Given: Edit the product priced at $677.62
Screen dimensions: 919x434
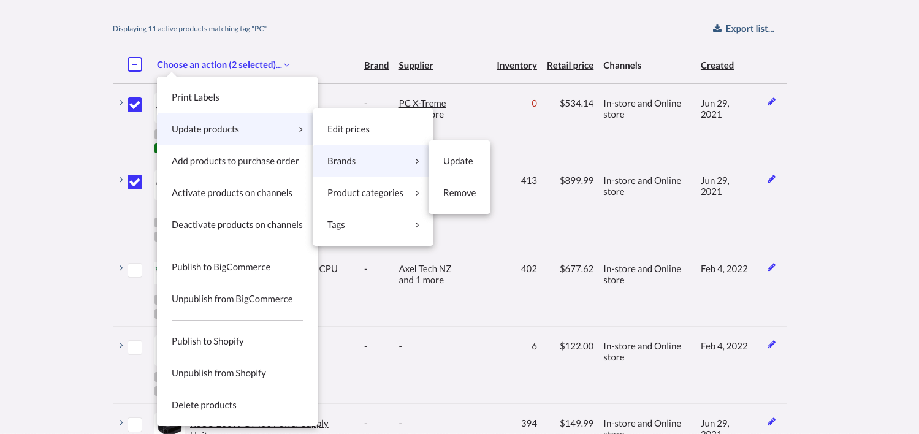Looking at the screenshot, I should pos(771,267).
